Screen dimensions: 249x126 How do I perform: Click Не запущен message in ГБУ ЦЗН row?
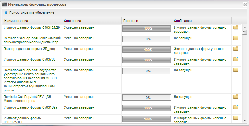click(183, 97)
